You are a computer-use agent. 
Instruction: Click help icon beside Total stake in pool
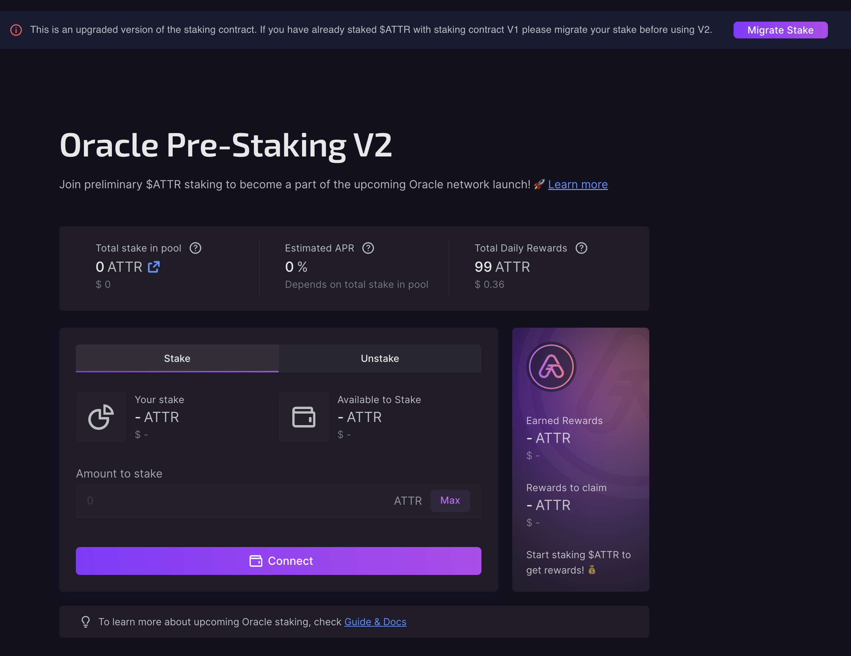(195, 248)
